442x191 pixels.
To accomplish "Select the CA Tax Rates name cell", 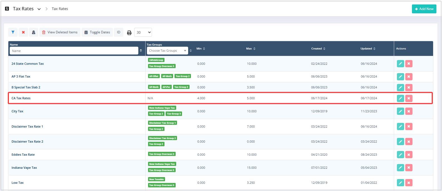I will [21, 98].
